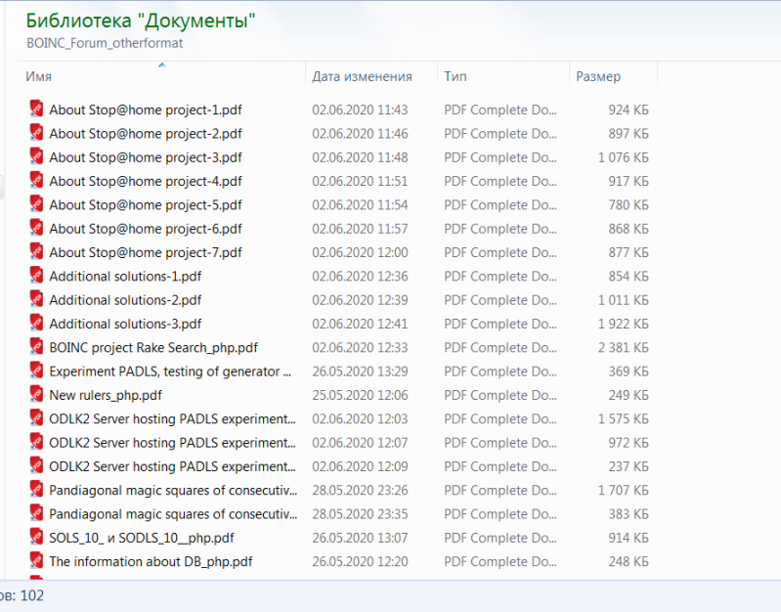Click size value 1 922 КБ
Screen dimensions: 781x612
pyautogui.click(x=623, y=324)
